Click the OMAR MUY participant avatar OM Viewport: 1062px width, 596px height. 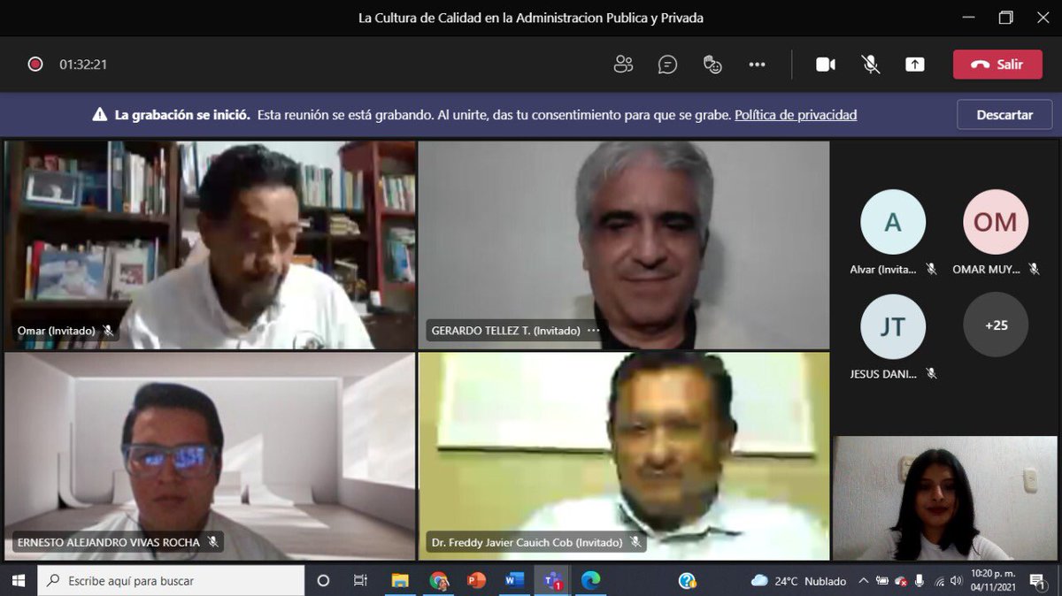click(996, 222)
